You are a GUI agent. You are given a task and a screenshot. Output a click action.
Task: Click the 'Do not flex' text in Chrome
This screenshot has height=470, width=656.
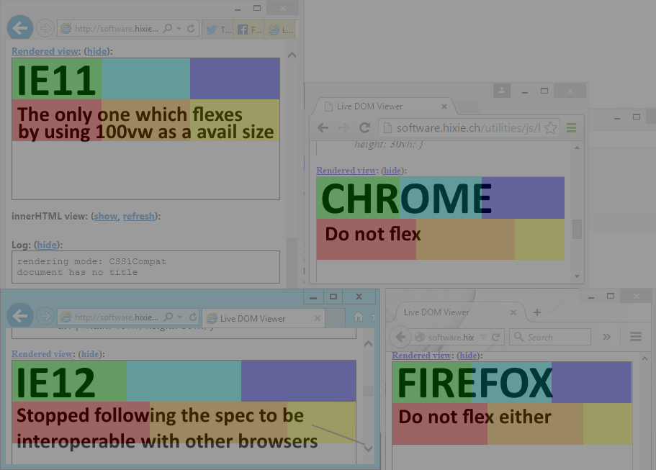(x=373, y=234)
